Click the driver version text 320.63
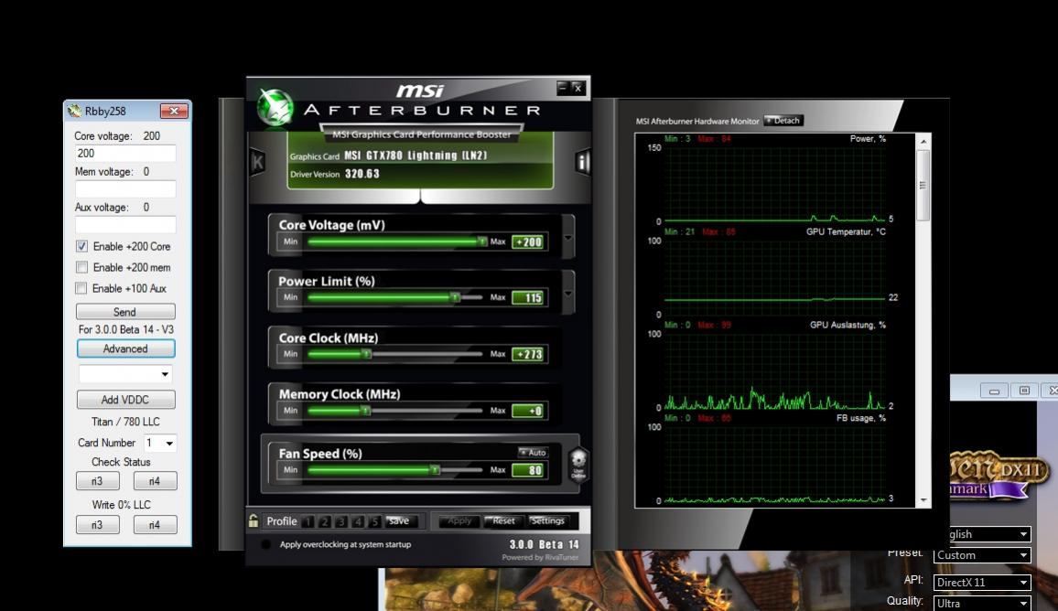This screenshot has height=611, width=1058. tap(362, 174)
